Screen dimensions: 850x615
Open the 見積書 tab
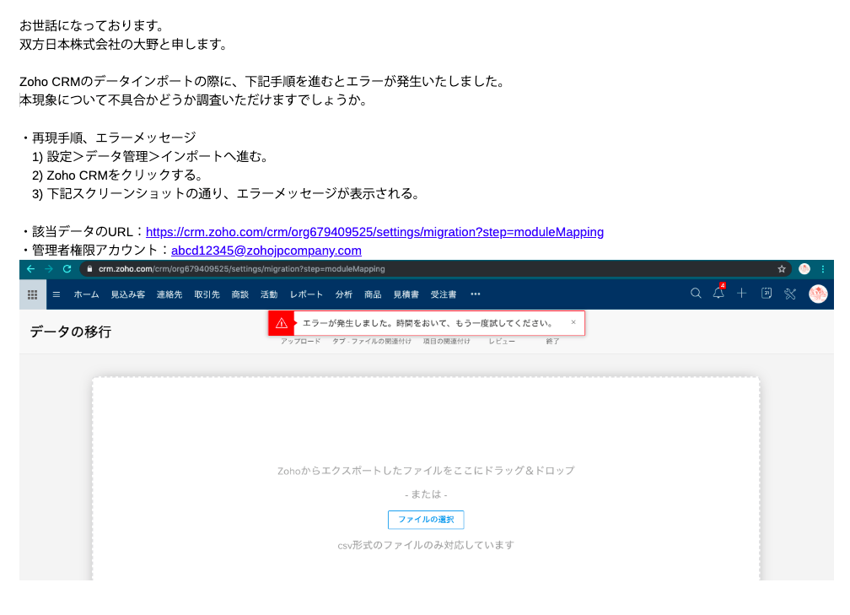(406, 294)
